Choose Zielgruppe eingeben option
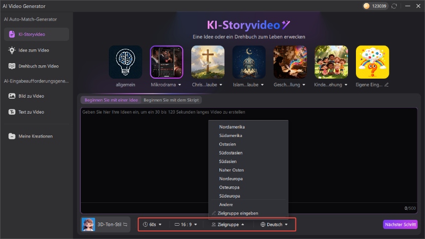Image resolution: width=425 pixels, height=239 pixels. pyautogui.click(x=237, y=213)
